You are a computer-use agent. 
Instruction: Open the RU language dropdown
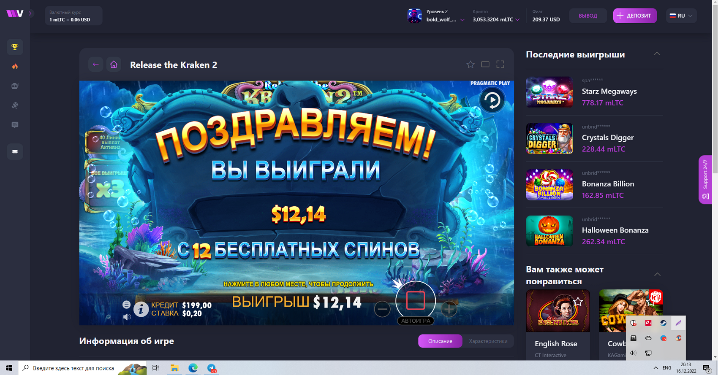click(681, 16)
